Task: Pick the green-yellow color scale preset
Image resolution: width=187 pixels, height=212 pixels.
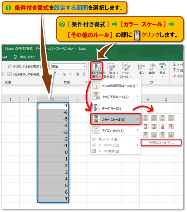Action: [162, 135]
